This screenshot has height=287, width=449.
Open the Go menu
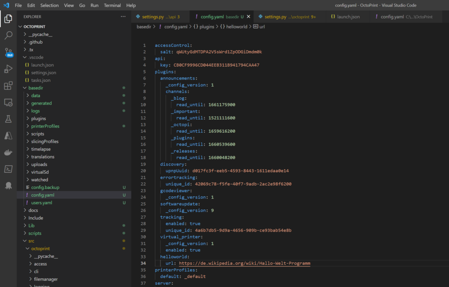click(x=82, y=5)
